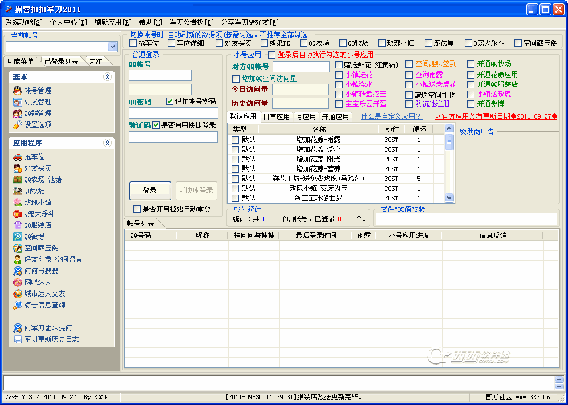Check the 赠送鲜花 (红黄钻) option
The width and height of the screenshot is (568, 405).
(339, 64)
